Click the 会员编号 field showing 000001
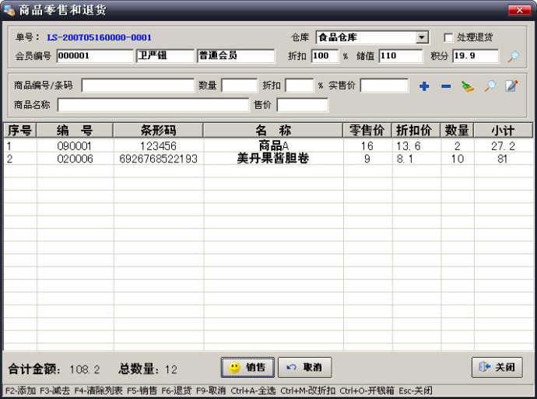This screenshot has width=537, height=399. pyautogui.click(x=95, y=56)
